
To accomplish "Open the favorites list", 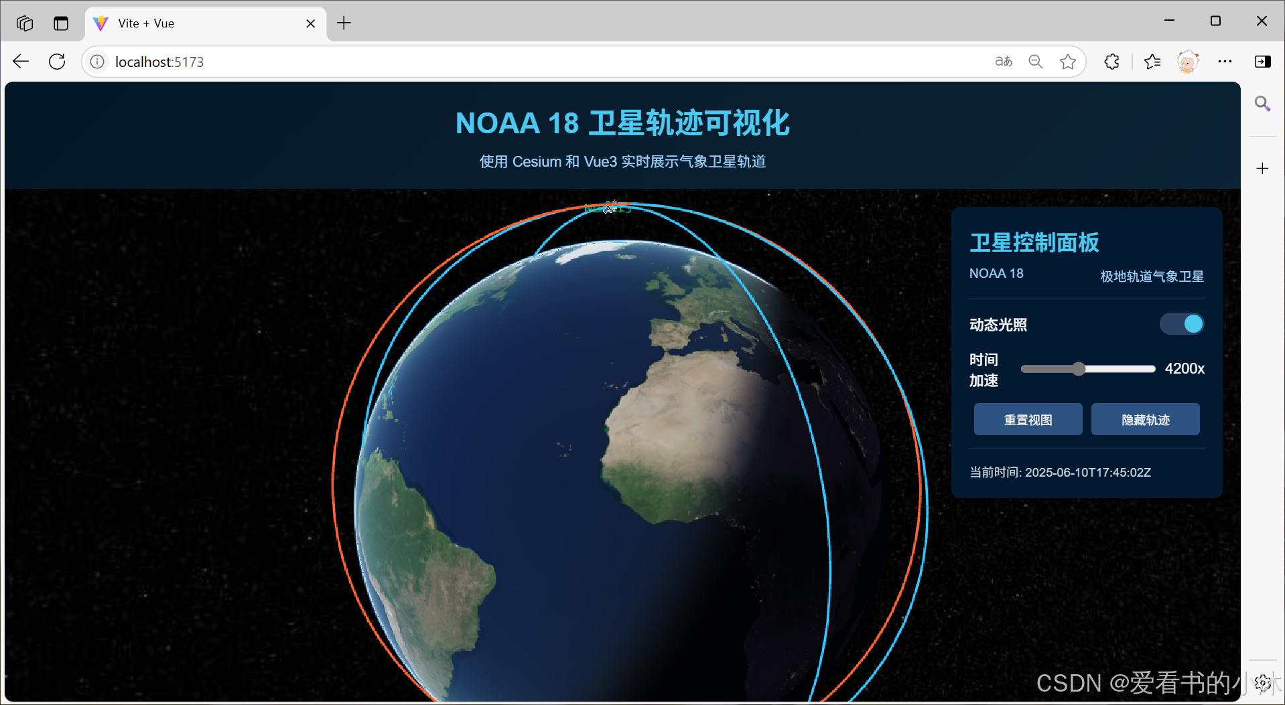I will click(1152, 62).
